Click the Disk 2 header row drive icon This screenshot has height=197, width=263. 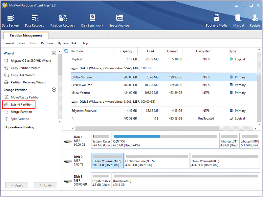pos(75,68)
